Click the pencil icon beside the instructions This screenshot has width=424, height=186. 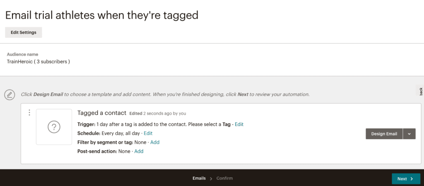click(10, 94)
